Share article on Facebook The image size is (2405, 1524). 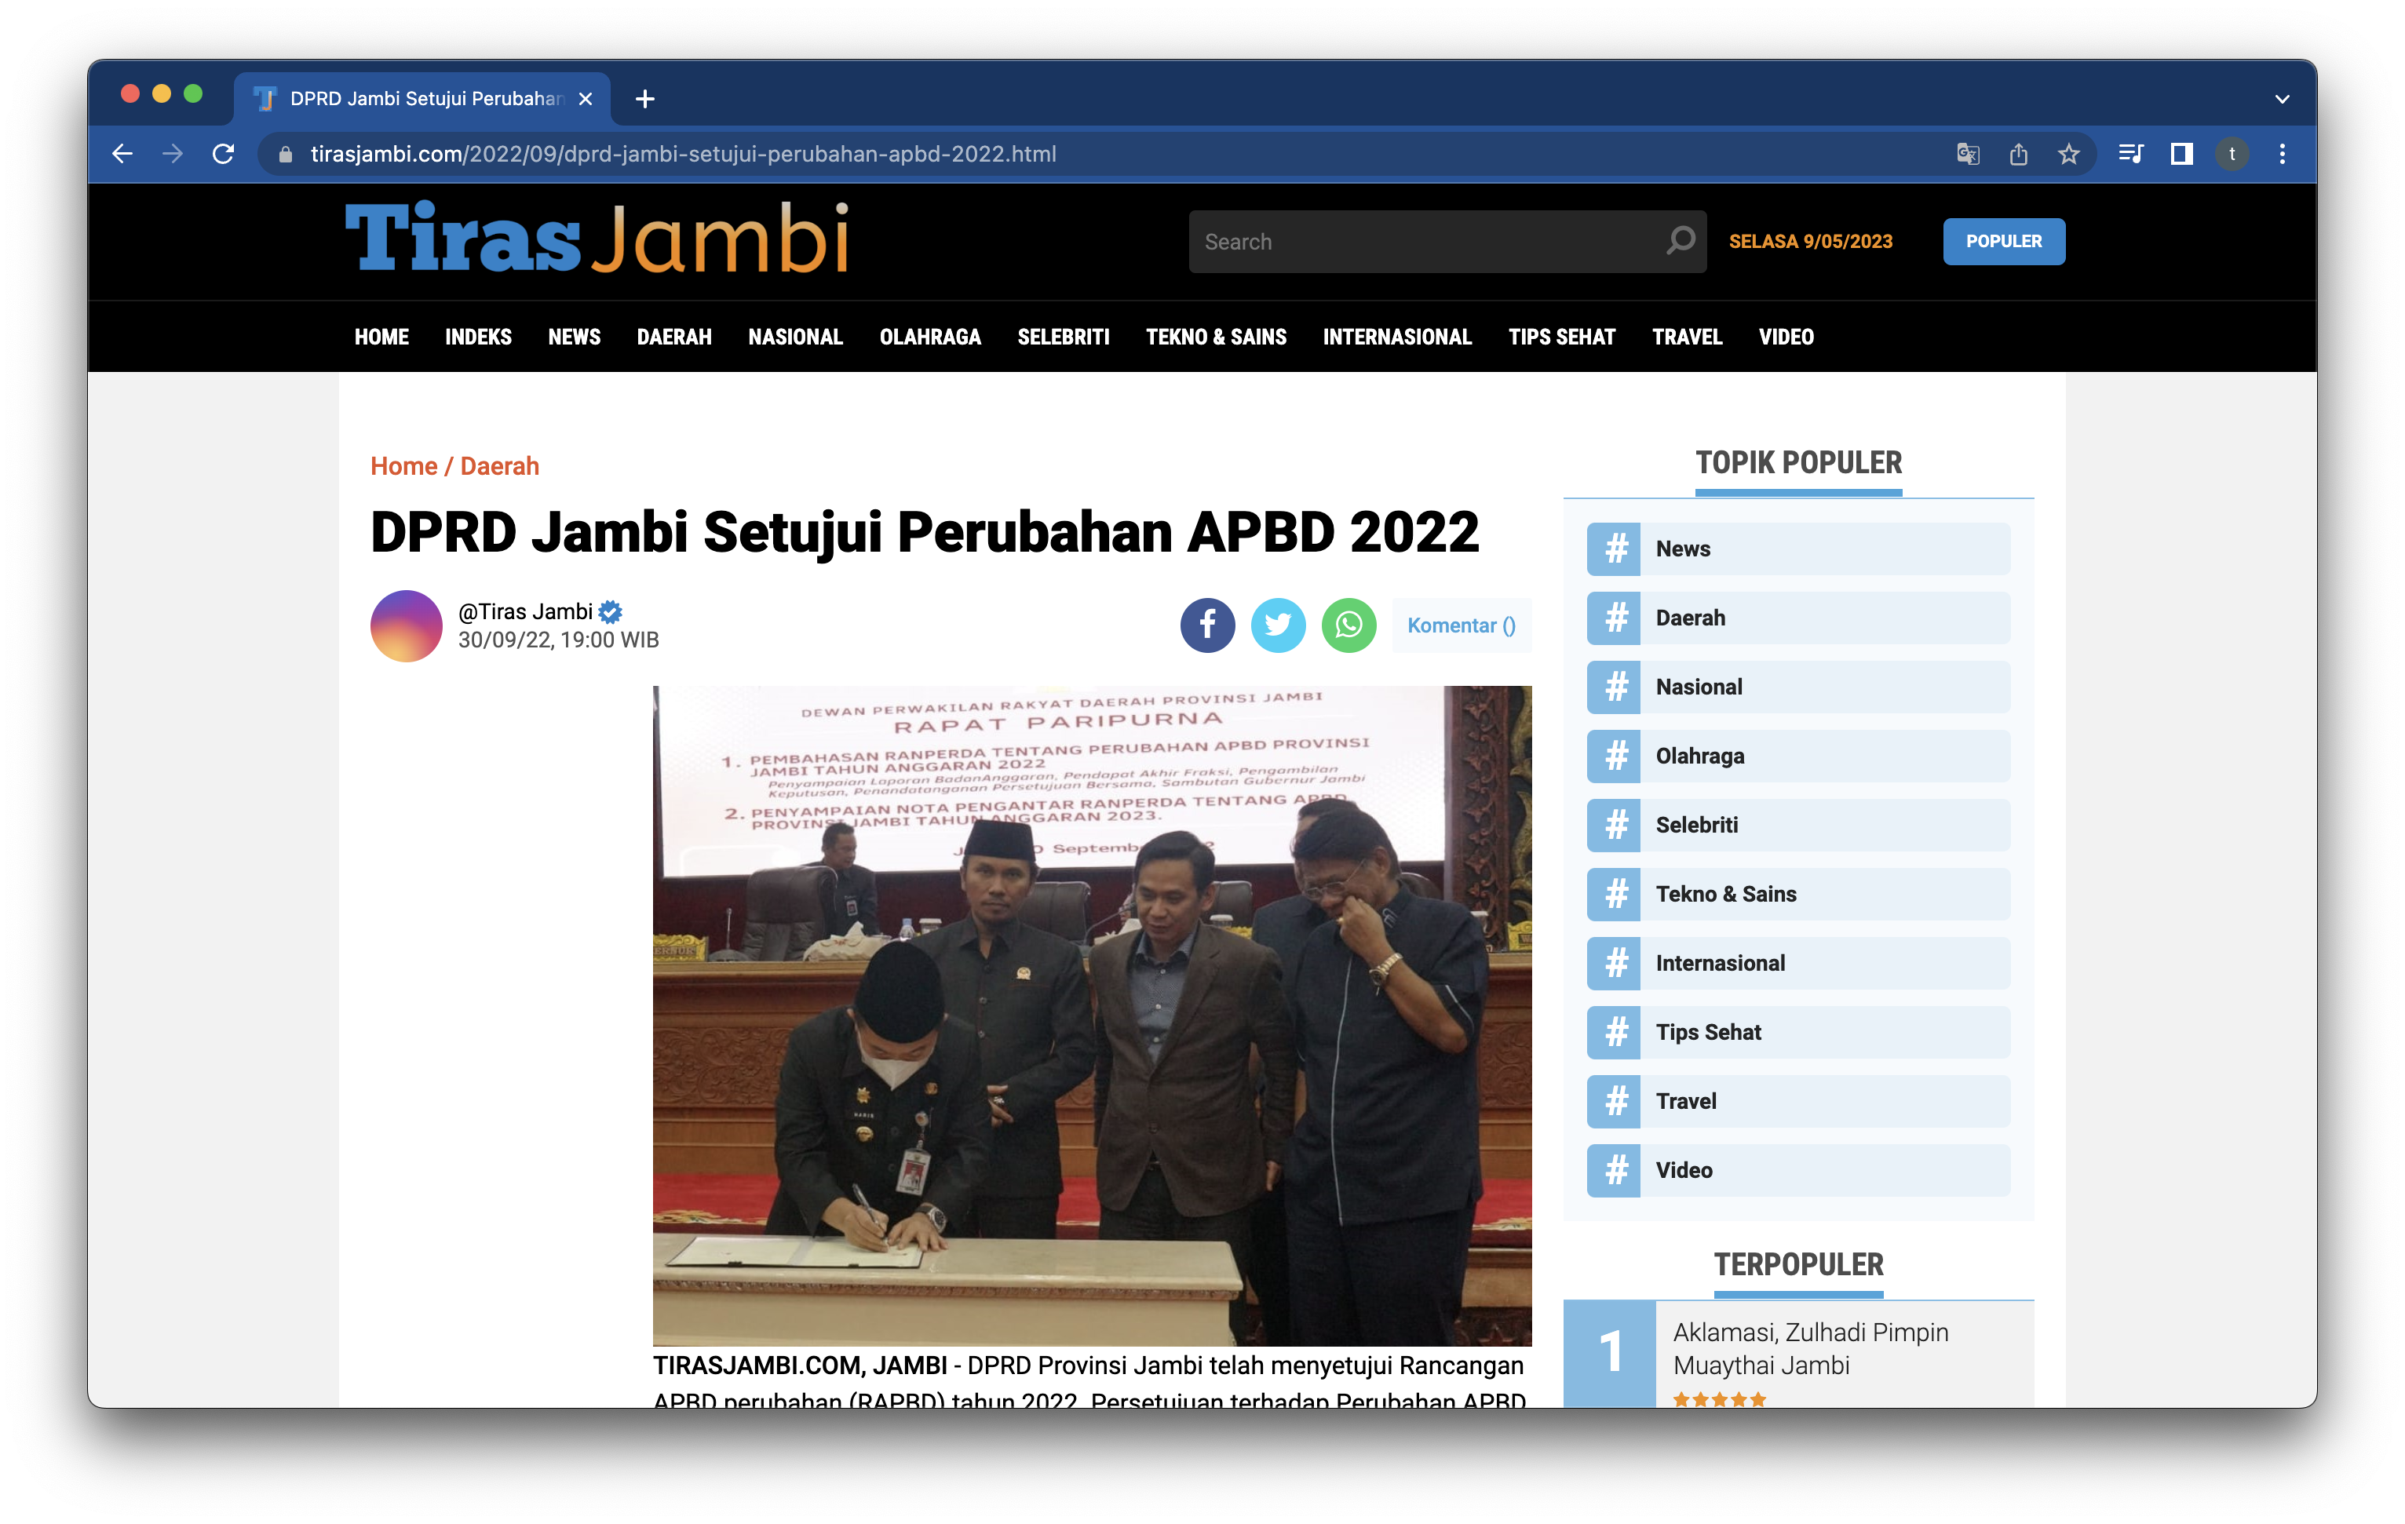[1207, 625]
